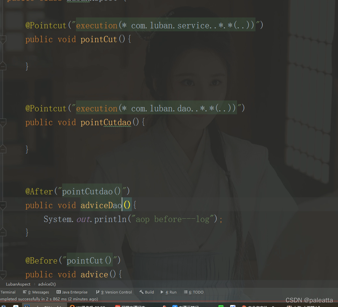338x307 pixels.
Task: Open the 0: Messages tool window
Action: click(x=36, y=292)
